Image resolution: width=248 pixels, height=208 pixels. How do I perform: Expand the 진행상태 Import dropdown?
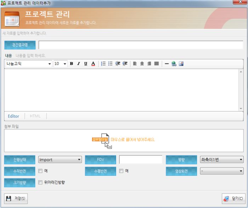point(60,160)
